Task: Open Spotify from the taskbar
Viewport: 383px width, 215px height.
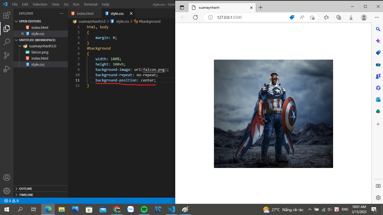Action: pyautogui.click(x=144, y=209)
